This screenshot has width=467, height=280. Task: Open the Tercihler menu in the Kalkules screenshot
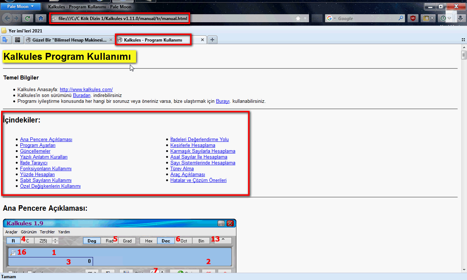[47, 232]
